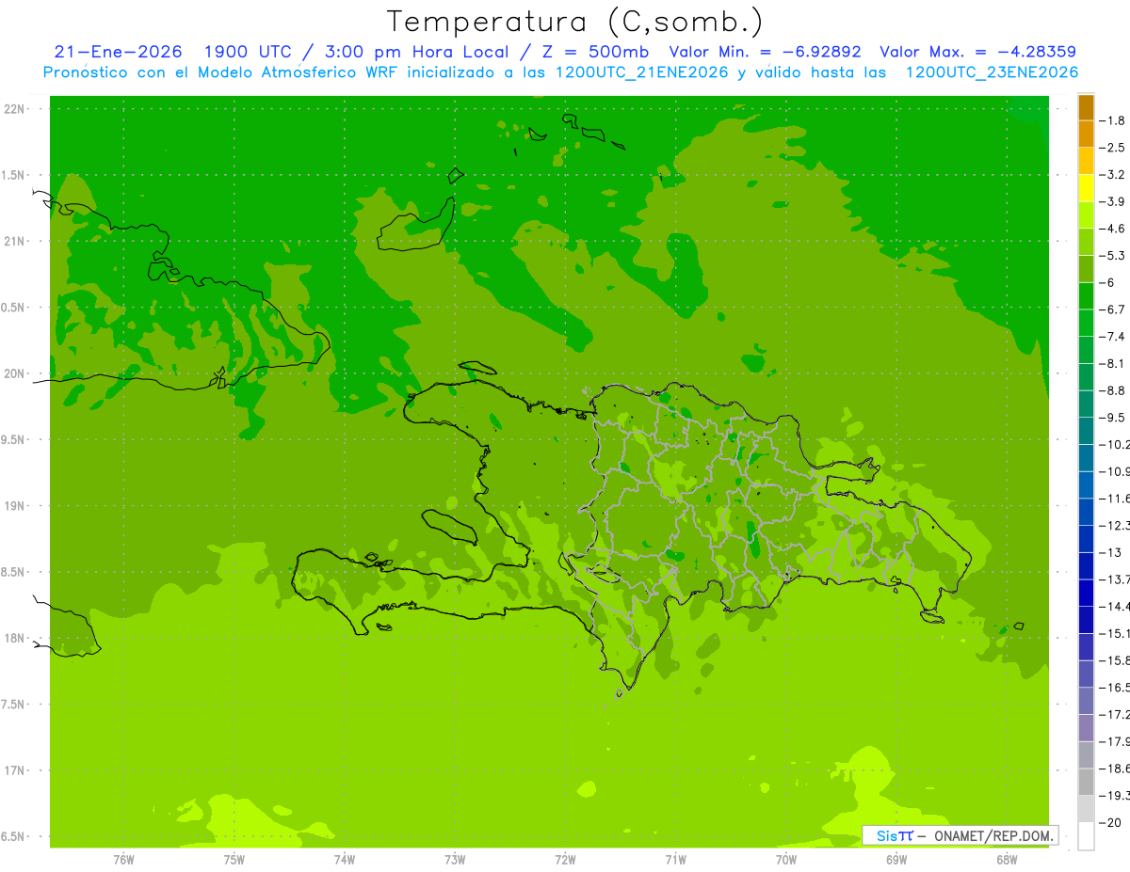The height and width of the screenshot is (872, 1130).
Task: Click the "73W" longitude label
Action: coord(454,860)
